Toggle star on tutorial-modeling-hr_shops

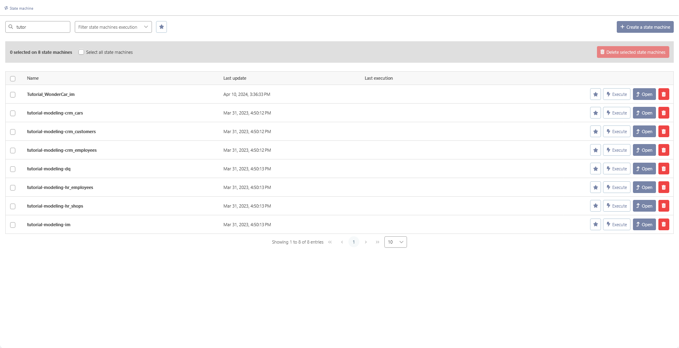click(595, 206)
